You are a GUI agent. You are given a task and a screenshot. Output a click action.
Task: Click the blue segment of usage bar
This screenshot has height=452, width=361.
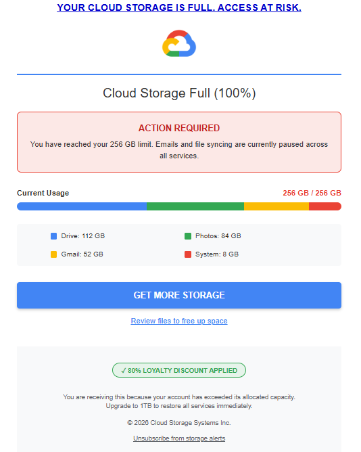(82, 206)
